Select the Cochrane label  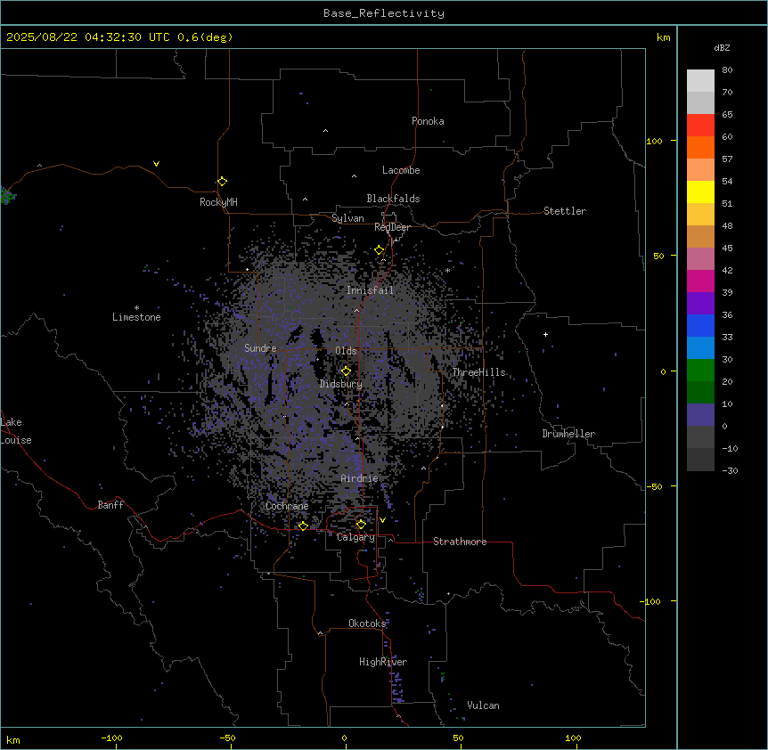pos(287,506)
